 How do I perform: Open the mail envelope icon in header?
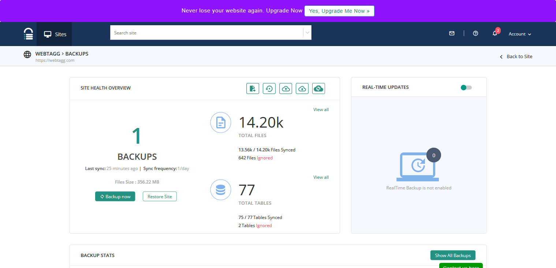point(452,33)
